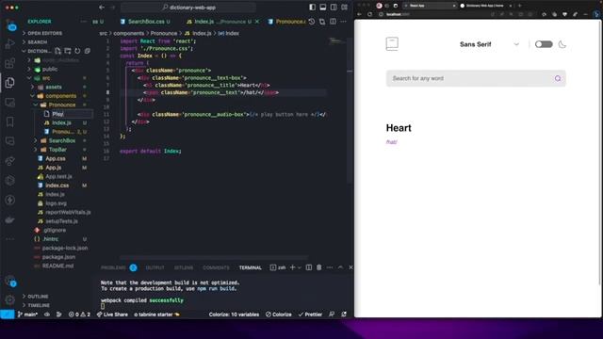The height and width of the screenshot is (339, 603).
Task: Click the Customize Layout icon in title bar
Action: [344, 8]
